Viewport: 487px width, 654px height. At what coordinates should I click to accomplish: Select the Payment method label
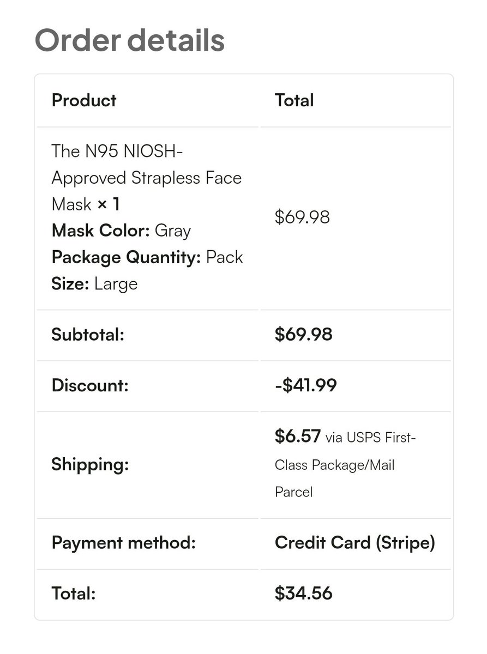tap(123, 543)
